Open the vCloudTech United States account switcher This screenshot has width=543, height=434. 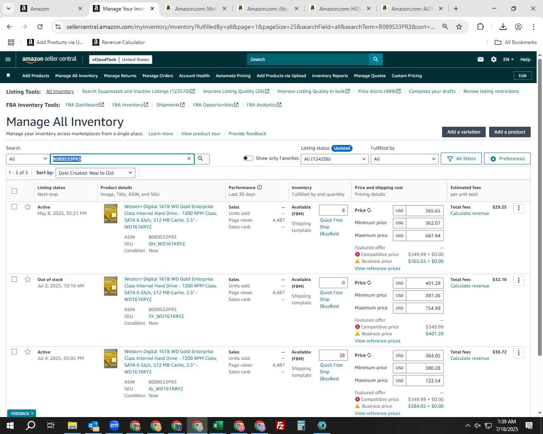120,59
